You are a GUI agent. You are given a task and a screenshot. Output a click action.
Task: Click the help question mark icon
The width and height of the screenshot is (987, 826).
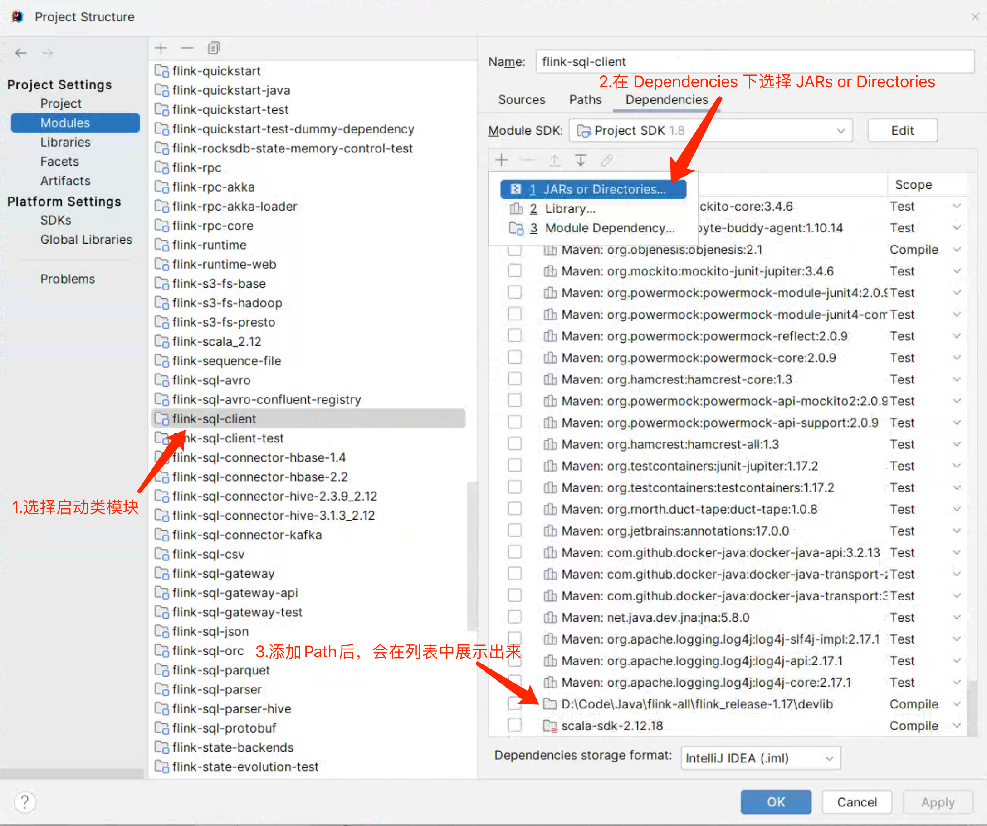pos(25,802)
